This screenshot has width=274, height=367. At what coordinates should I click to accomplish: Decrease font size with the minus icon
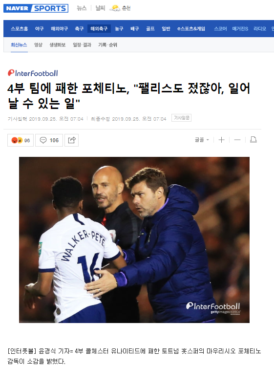coord(237,140)
